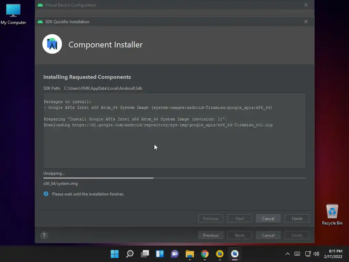
Task: Close the SDK Quickfix Installation dialog
Action: [306, 21]
